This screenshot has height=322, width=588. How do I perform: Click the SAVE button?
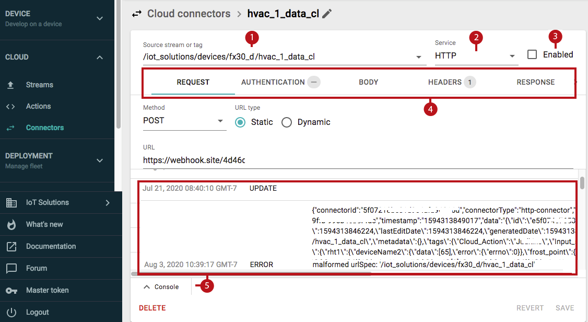565,308
